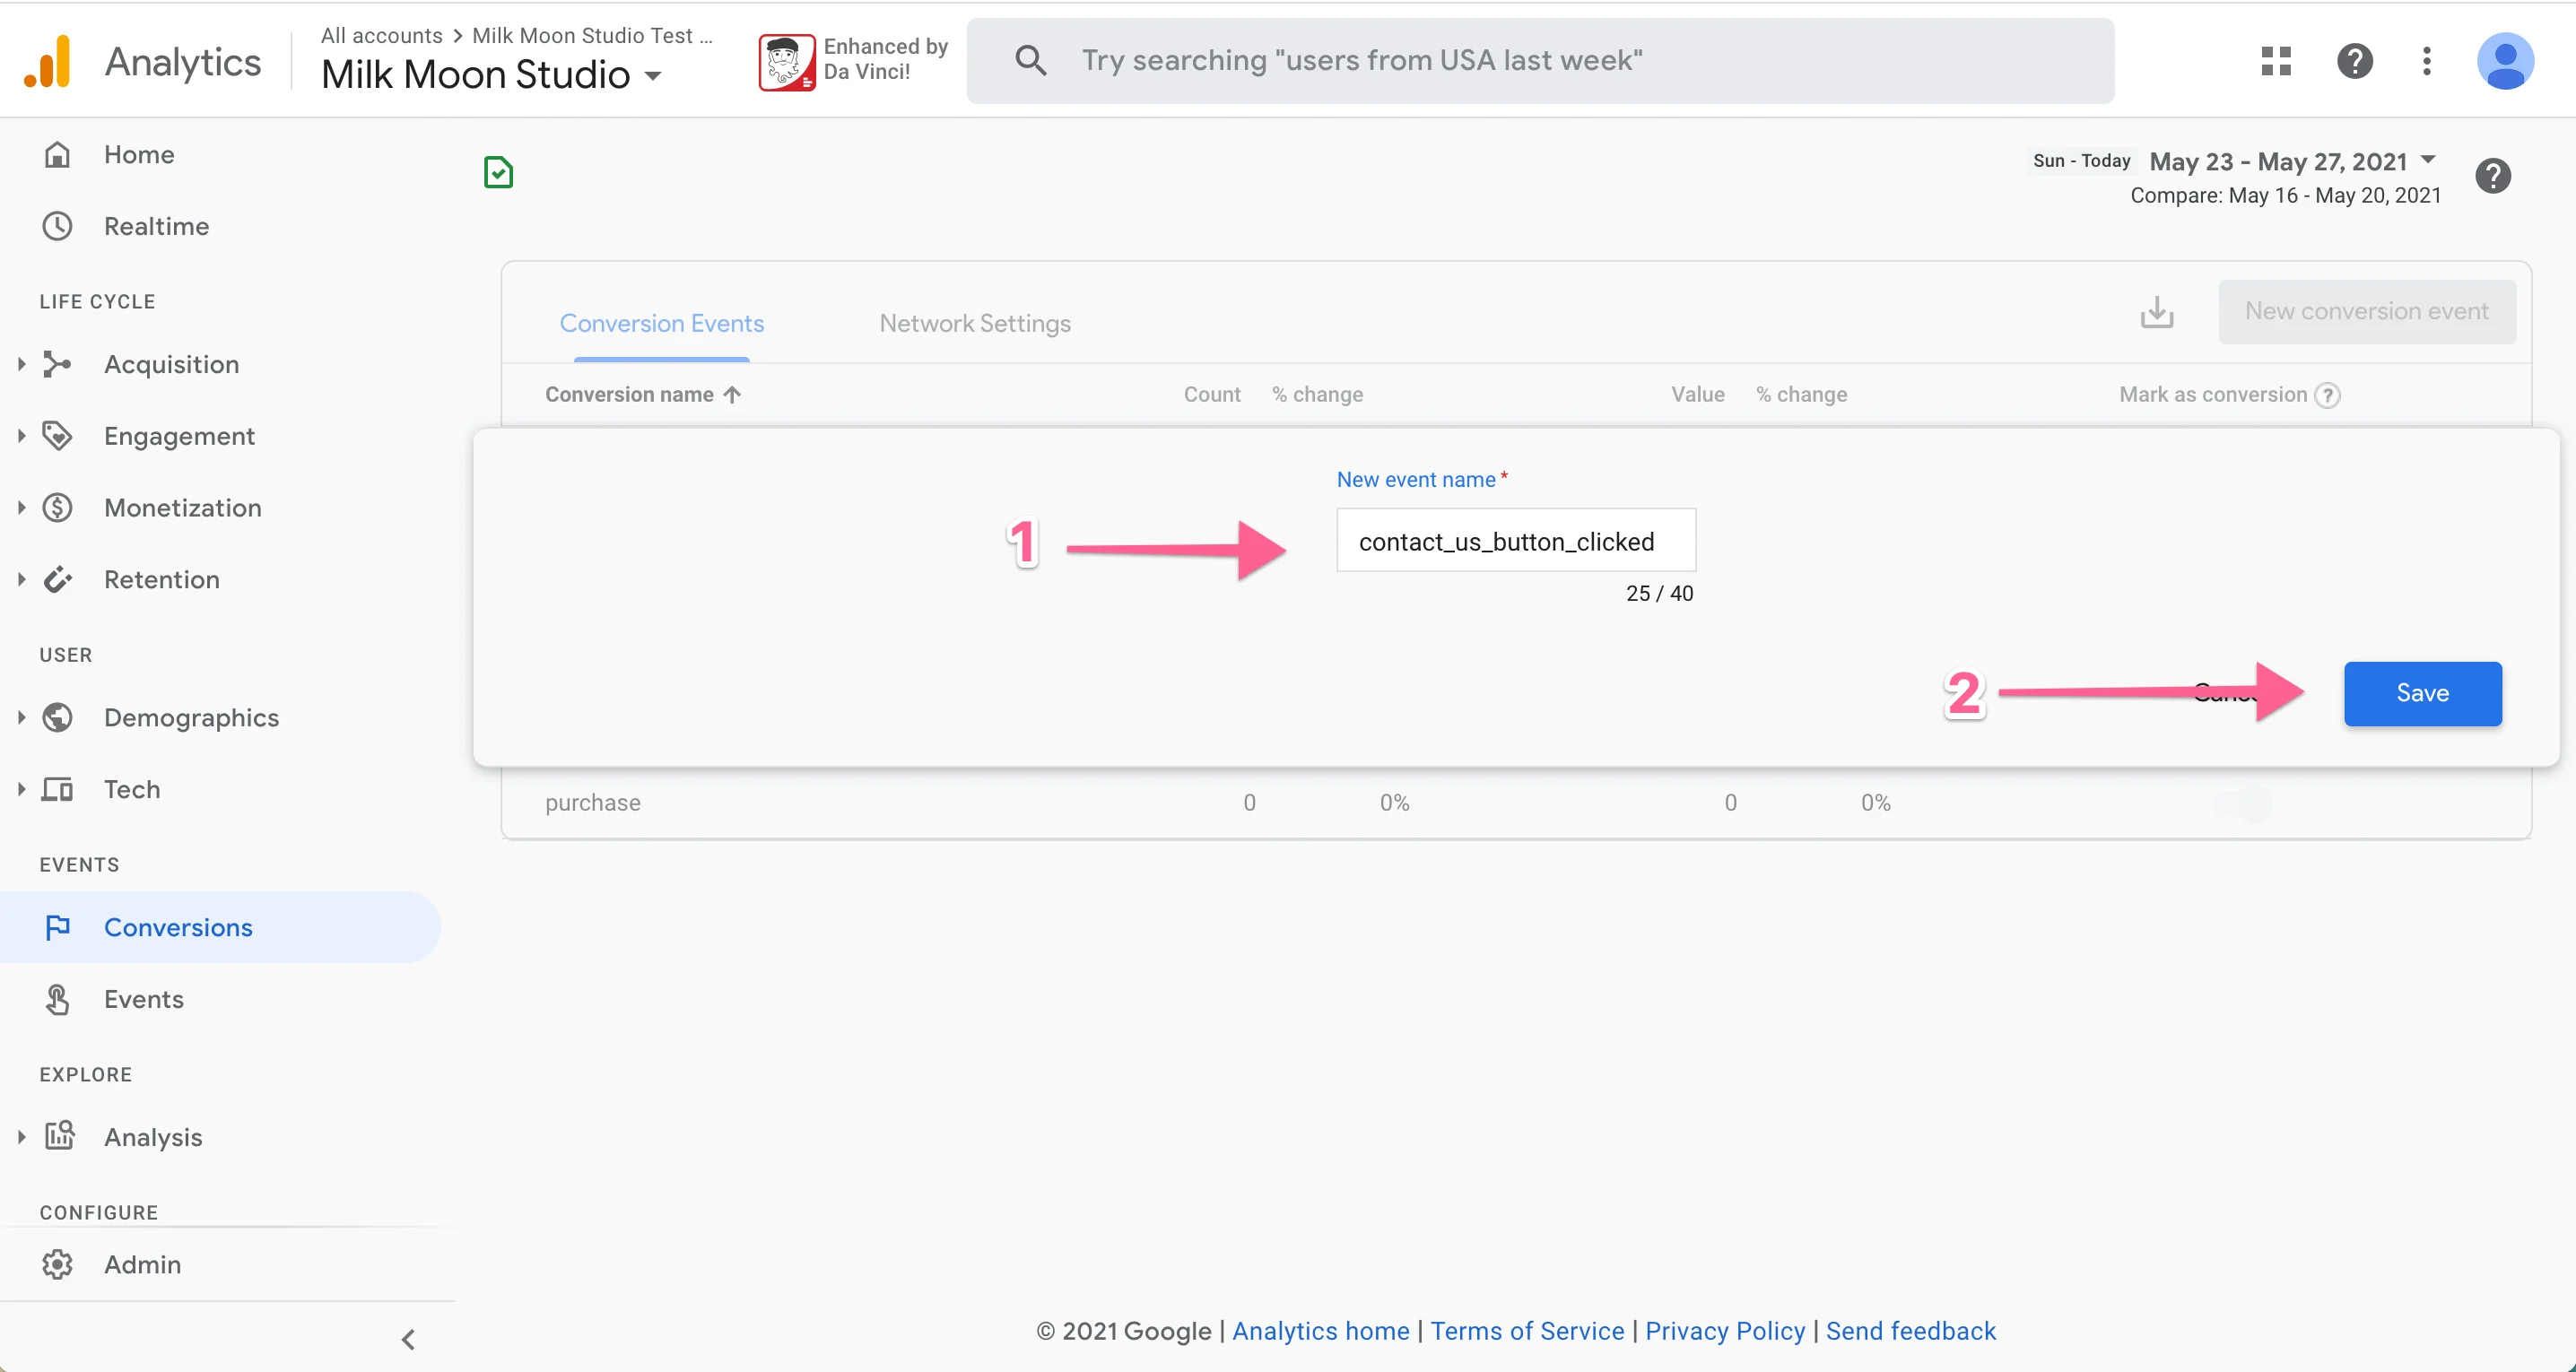This screenshot has width=2576, height=1372.
Task: Click the Mark as conversion help icon
Action: click(x=2329, y=395)
